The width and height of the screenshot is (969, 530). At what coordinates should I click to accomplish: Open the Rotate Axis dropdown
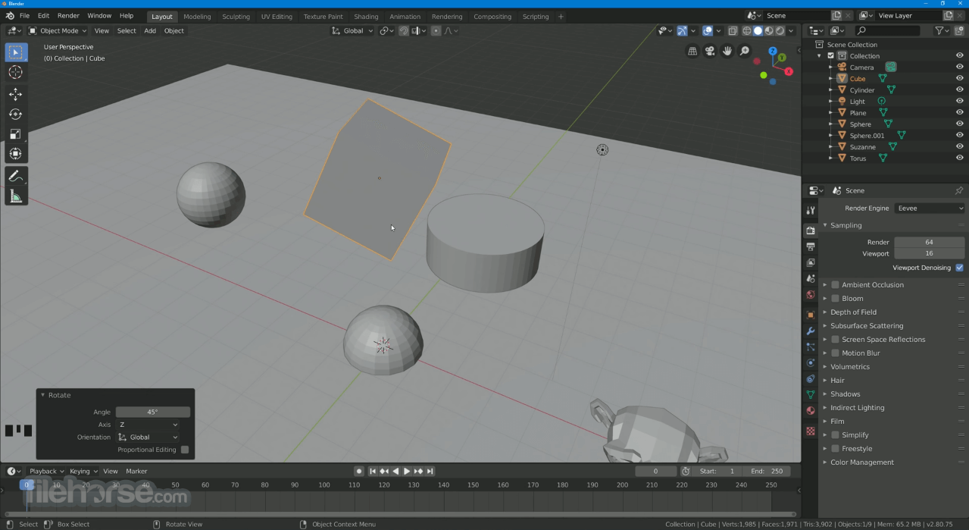(148, 425)
